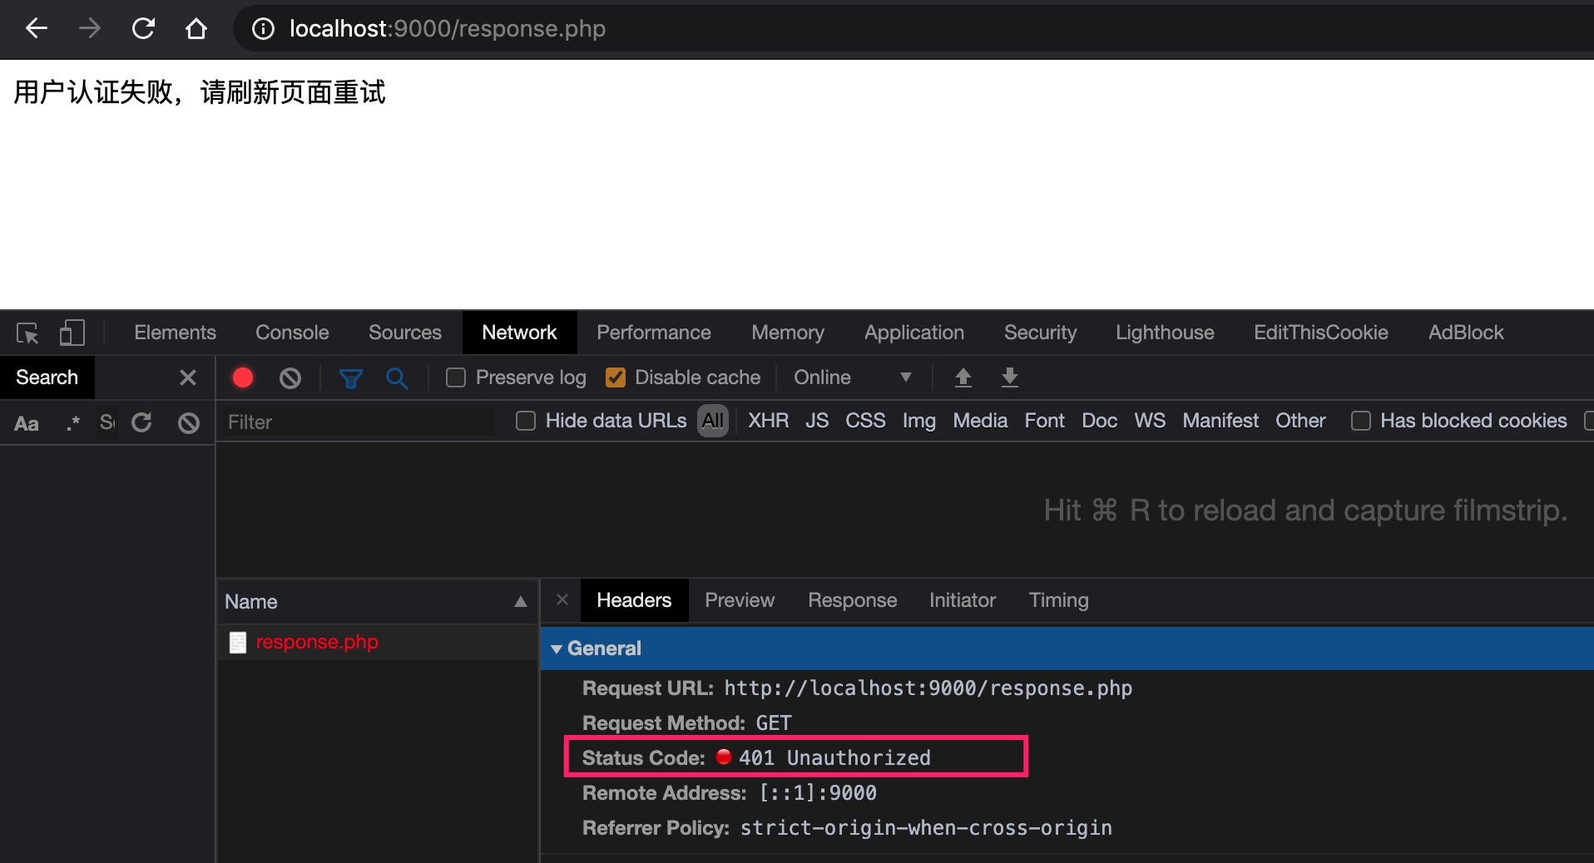The width and height of the screenshot is (1594, 863).
Task: Check Has blocked cookies checkbox
Action: point(1361,421)
